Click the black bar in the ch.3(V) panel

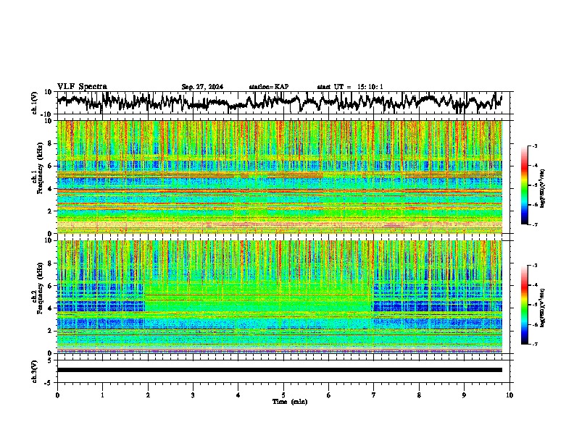pyautogui.click(x=279, y=370)
